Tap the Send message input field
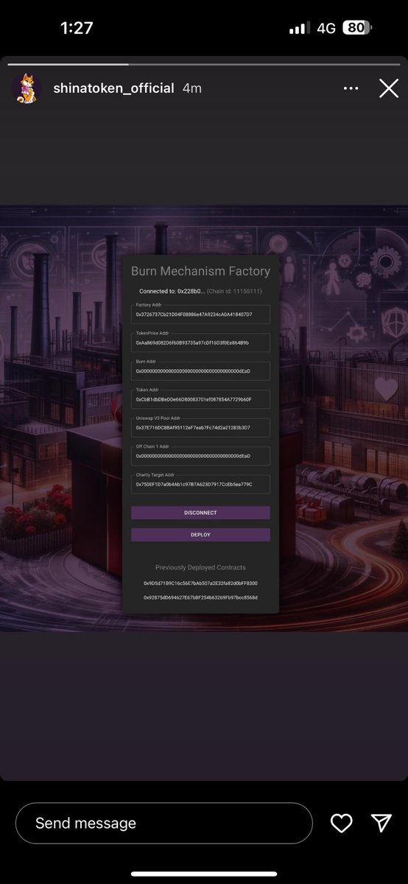Viewport: 408px width, 884px height. [x=164, y=823]
